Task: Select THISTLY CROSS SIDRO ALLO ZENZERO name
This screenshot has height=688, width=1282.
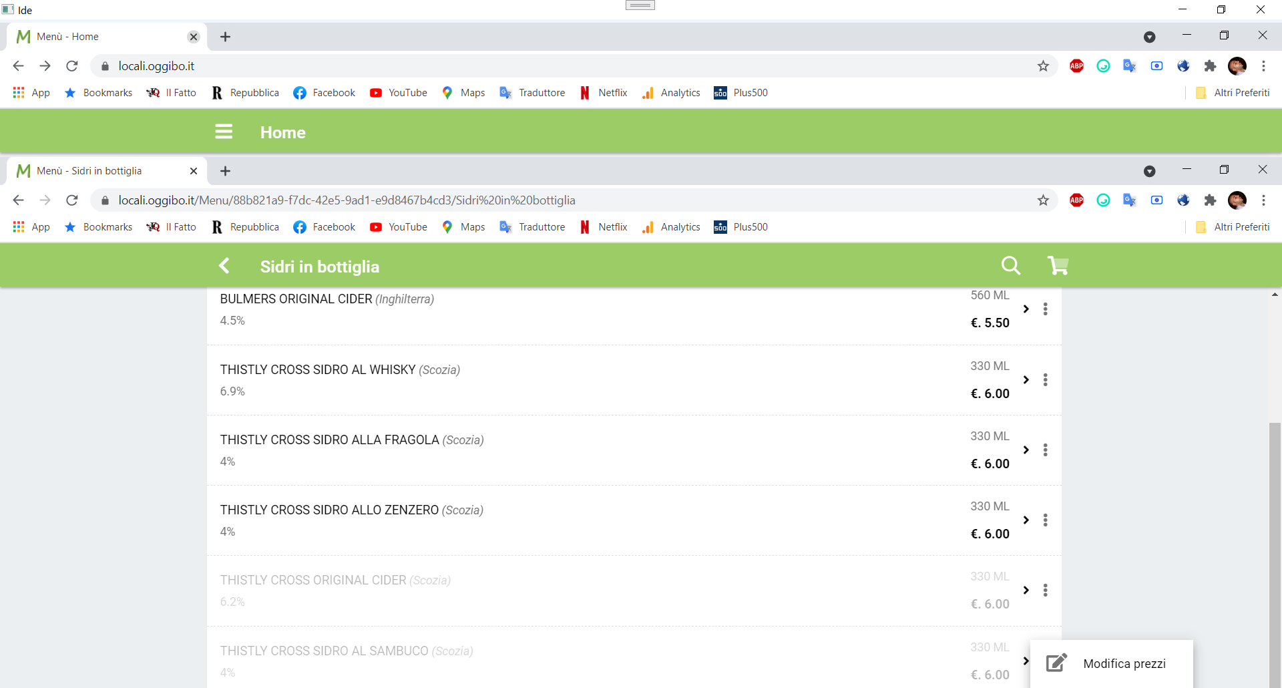Action: [330, 510]
